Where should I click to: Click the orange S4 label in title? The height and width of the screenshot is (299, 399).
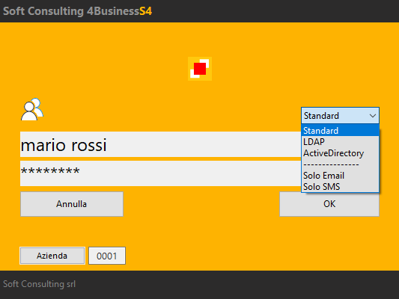click(x=145, y=11)
